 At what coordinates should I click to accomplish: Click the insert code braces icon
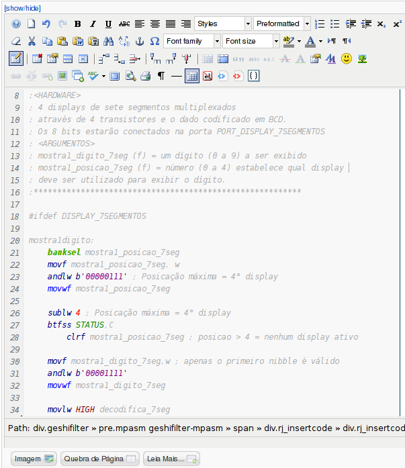253,77
